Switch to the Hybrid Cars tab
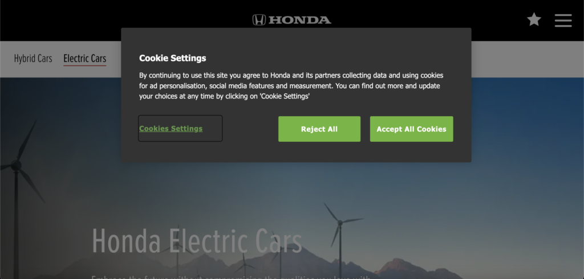 pyautogui.click(x=33, y=59)
